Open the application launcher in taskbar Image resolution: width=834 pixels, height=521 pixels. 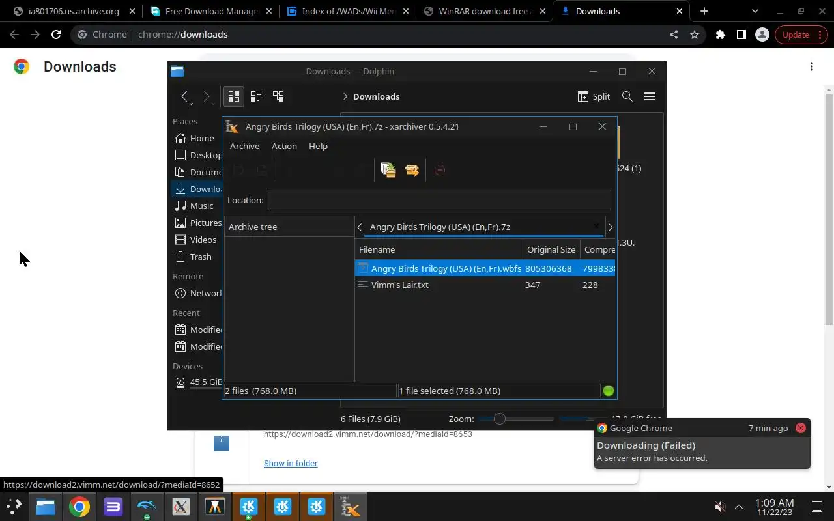coord(14,507)
